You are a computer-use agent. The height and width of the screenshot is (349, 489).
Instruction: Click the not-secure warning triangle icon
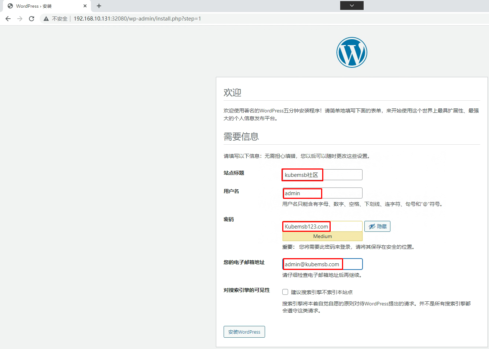(x=46, y=19)
